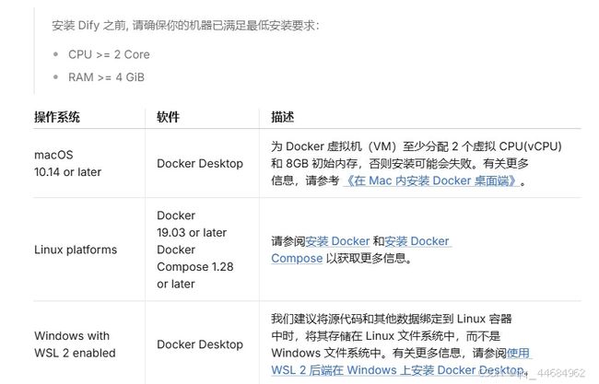Screen dimensions: 599x384
Task: Click the CPU >= 2 Core bullet item
Action: [x=109, y=54]
